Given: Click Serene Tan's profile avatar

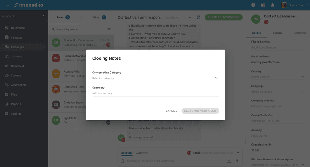Looking at the screenshot, I should [x=284, y=5].
